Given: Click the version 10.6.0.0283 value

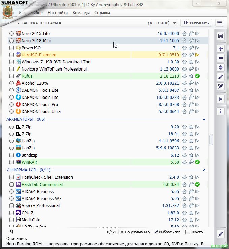Looking at the screenshot, I should [x=167, y=98].
